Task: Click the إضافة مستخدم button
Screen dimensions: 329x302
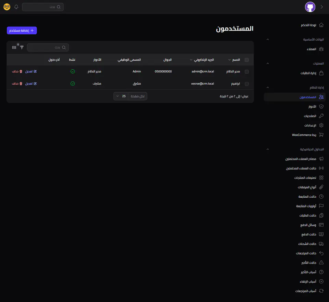Action: coord(22,31)
